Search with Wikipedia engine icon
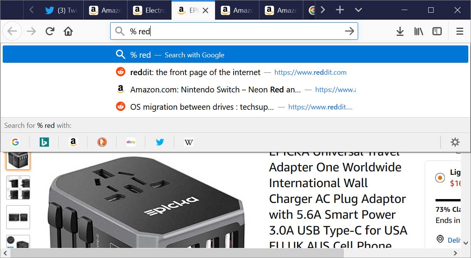 (x=188, y=142)
